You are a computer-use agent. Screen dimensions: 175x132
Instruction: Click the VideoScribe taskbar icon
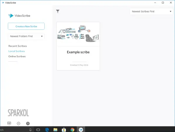click(x=81, y=130)
